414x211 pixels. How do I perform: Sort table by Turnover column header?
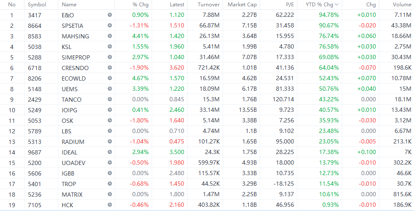click(x=209, y=5)
